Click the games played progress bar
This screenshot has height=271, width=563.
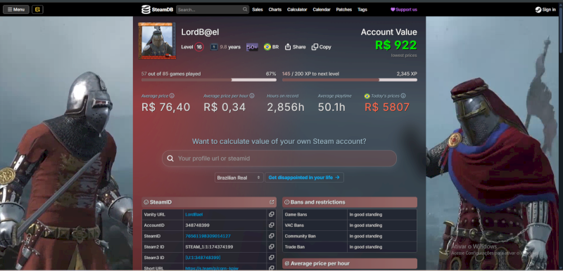click(209, 80)
